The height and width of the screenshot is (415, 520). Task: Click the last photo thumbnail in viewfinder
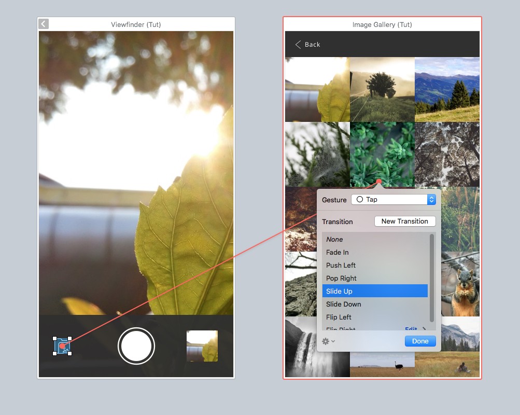pyautogui.click(x=202, y=346)
